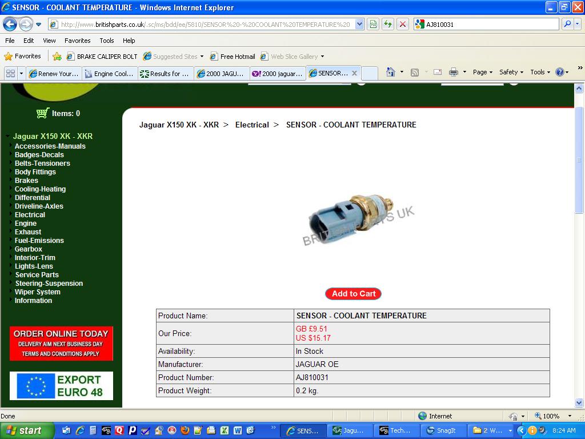
Task: Open a new blank tab
Action: point(370,74)
